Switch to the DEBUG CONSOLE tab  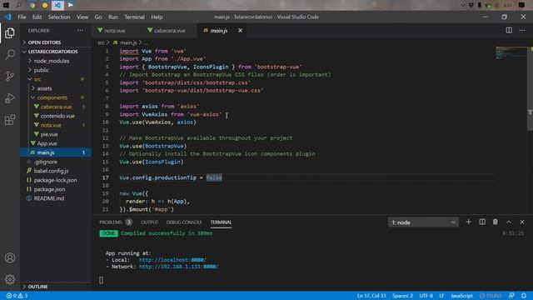click(184, 222)
